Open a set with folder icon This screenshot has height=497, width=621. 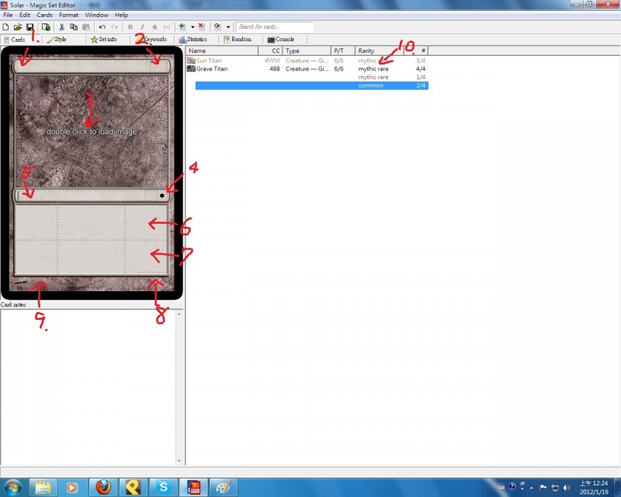coord(17,27)
